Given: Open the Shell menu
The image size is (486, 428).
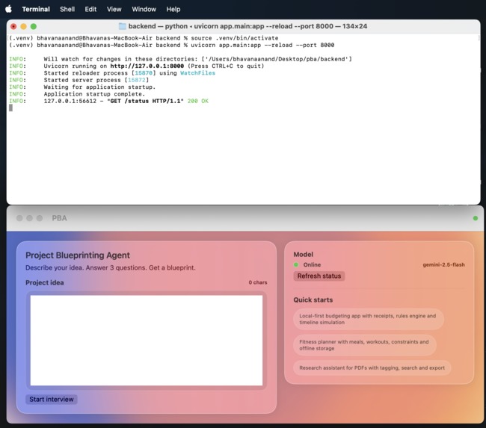Looking at the screenshot, I should (x=67, y=9).
